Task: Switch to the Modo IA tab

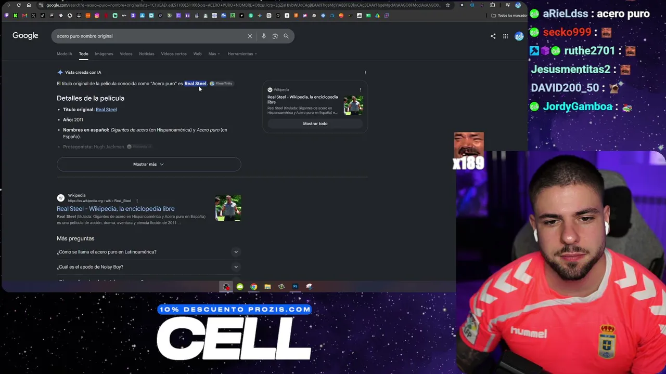Action: (x=65, y=54)
